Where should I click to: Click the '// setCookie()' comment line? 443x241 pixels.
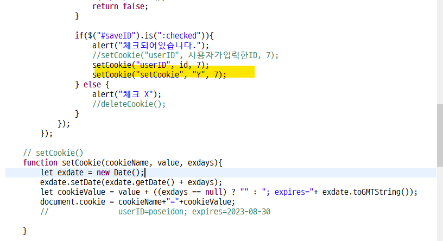53,153
